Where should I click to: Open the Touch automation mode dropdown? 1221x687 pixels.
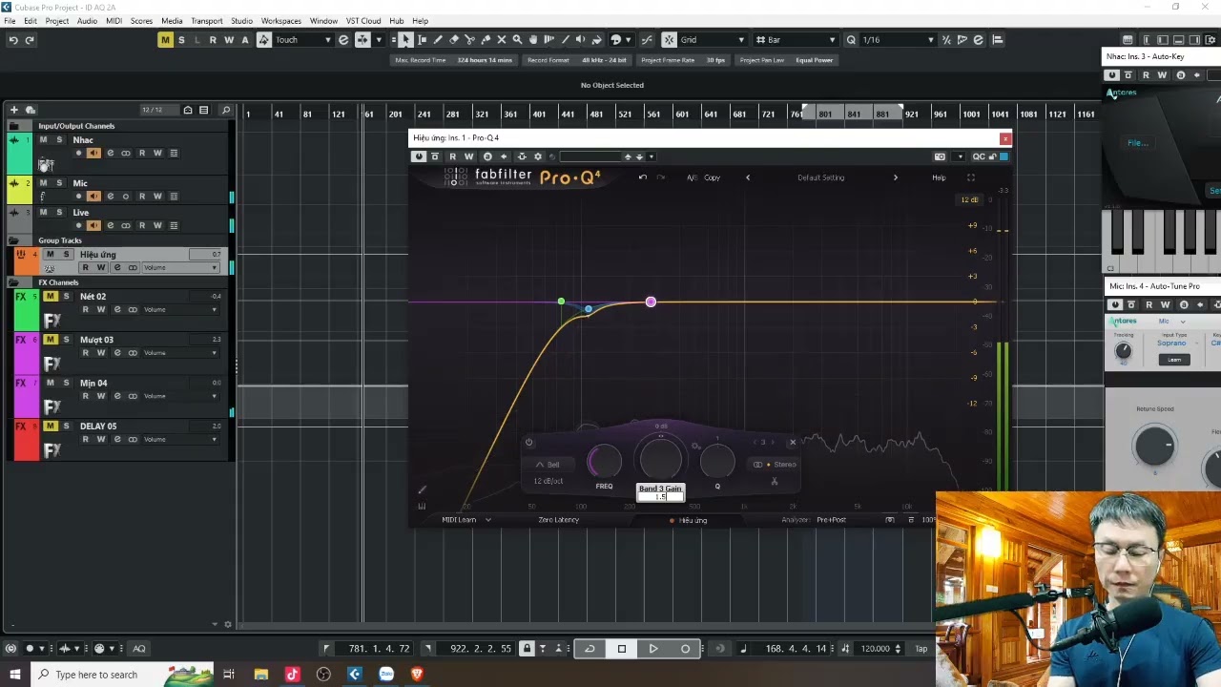coord(303,40)
